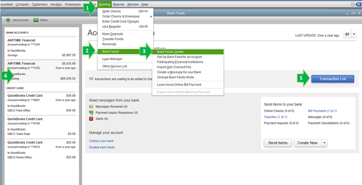Open the Contact your bank link
The image size is (362, 185).
[101, 141]
